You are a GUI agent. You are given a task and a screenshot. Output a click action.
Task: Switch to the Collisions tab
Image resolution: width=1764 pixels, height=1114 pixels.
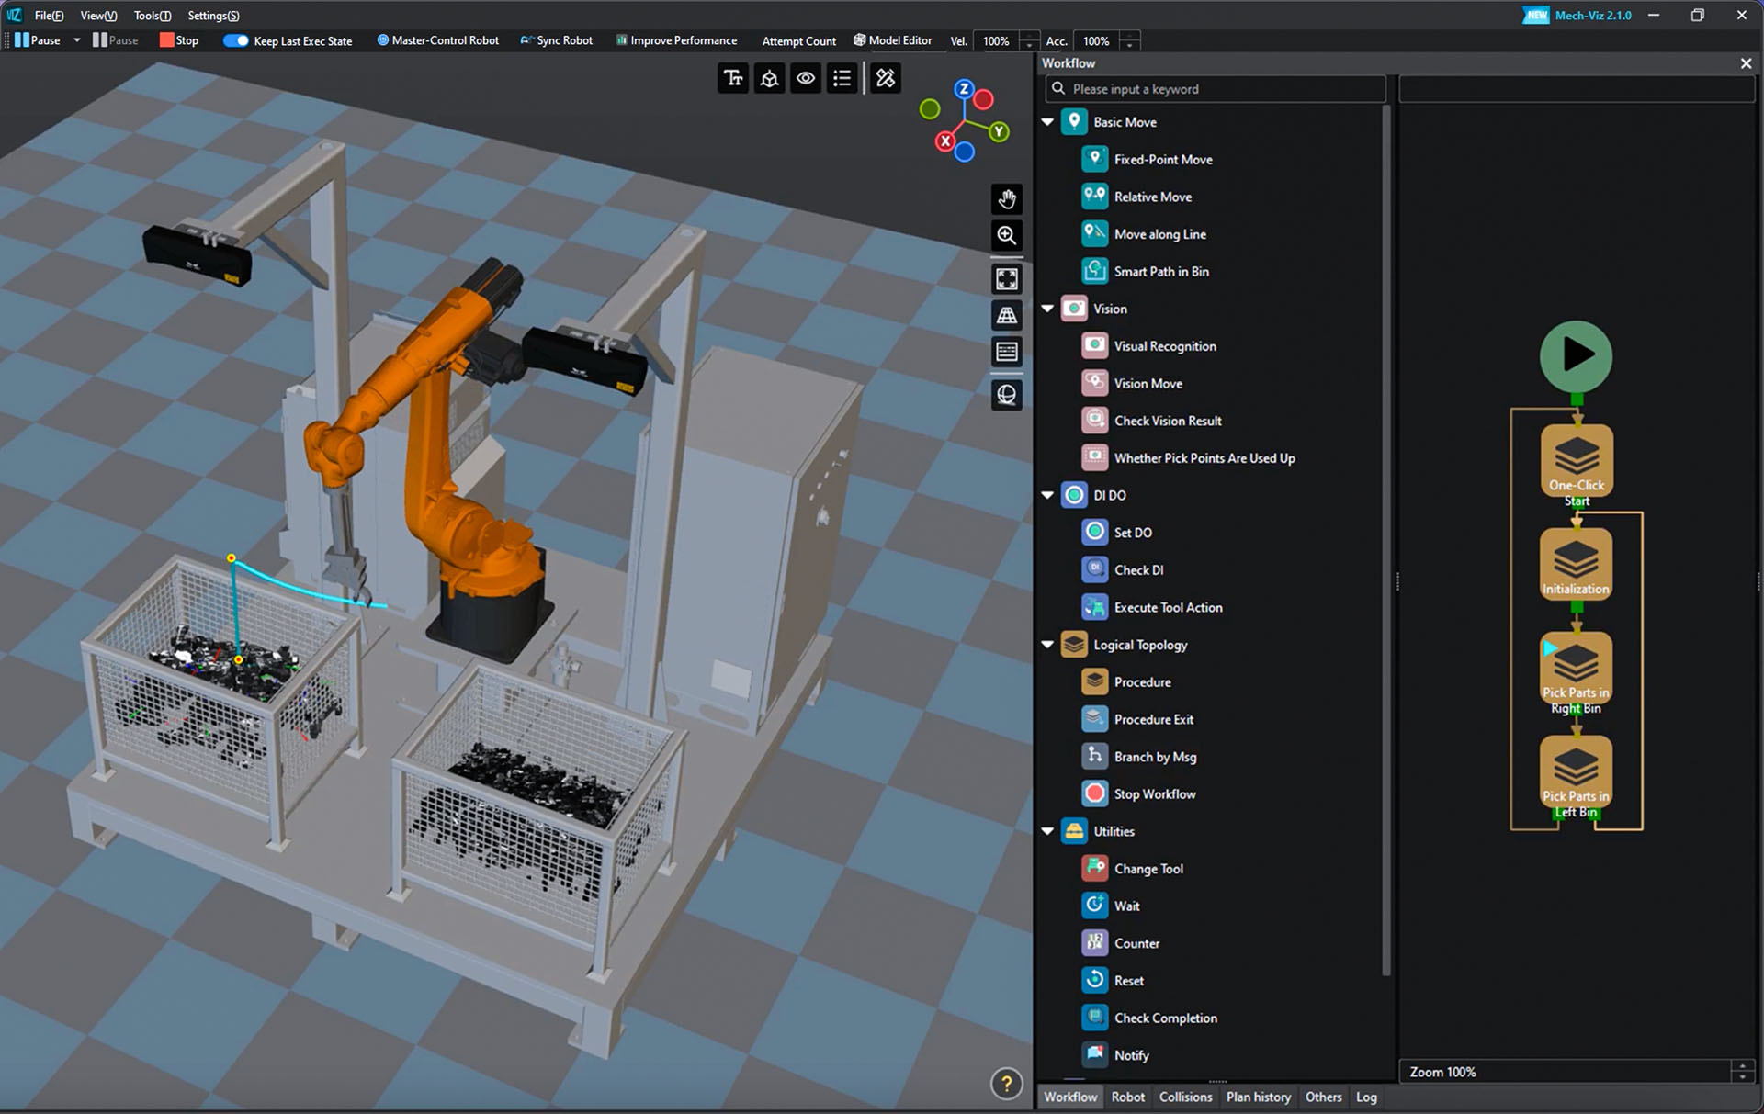point(1185,1097)
